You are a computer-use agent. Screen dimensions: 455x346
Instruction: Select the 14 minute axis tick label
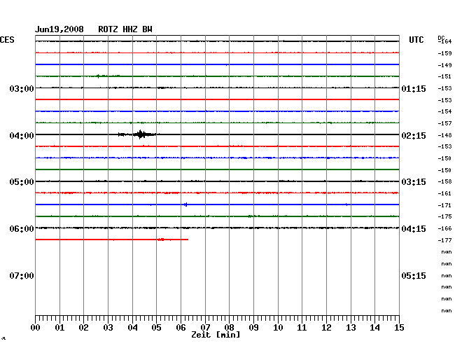click(x=374, y=328)
